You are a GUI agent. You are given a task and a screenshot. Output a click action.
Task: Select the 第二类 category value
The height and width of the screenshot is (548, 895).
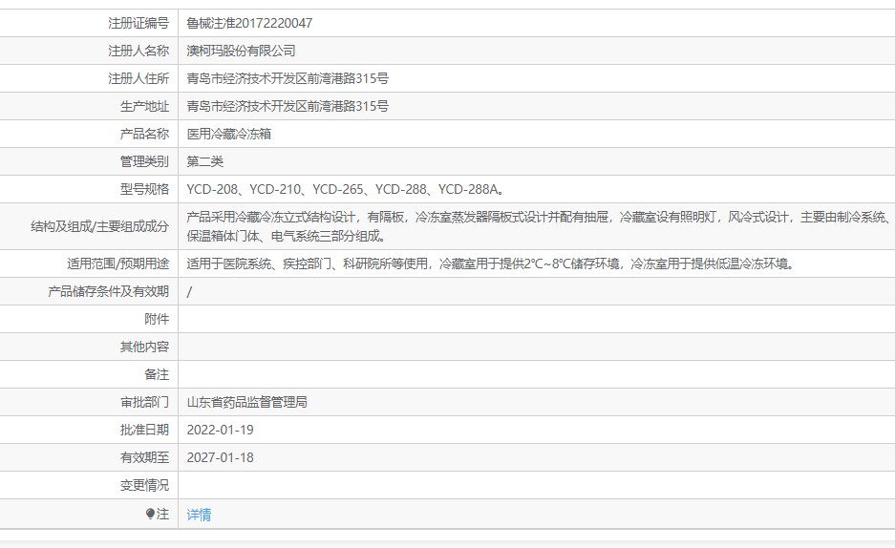point(205,161)
